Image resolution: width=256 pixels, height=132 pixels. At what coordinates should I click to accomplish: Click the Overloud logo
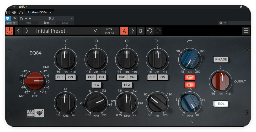(30, 113)
